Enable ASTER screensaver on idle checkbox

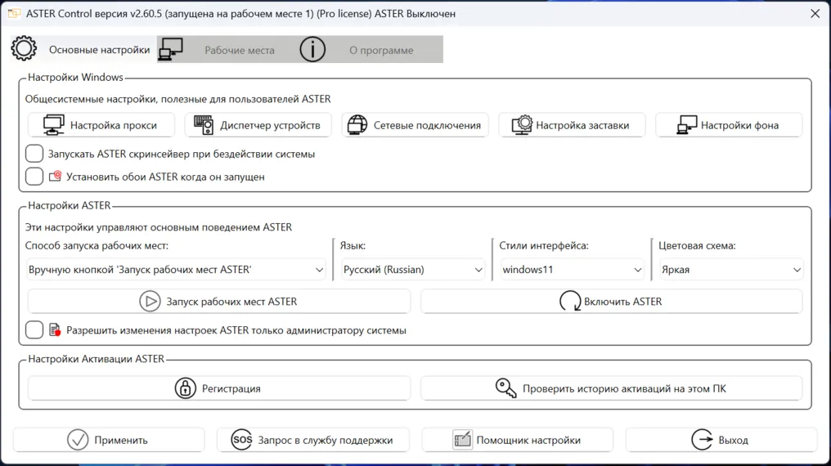[34, 154]
